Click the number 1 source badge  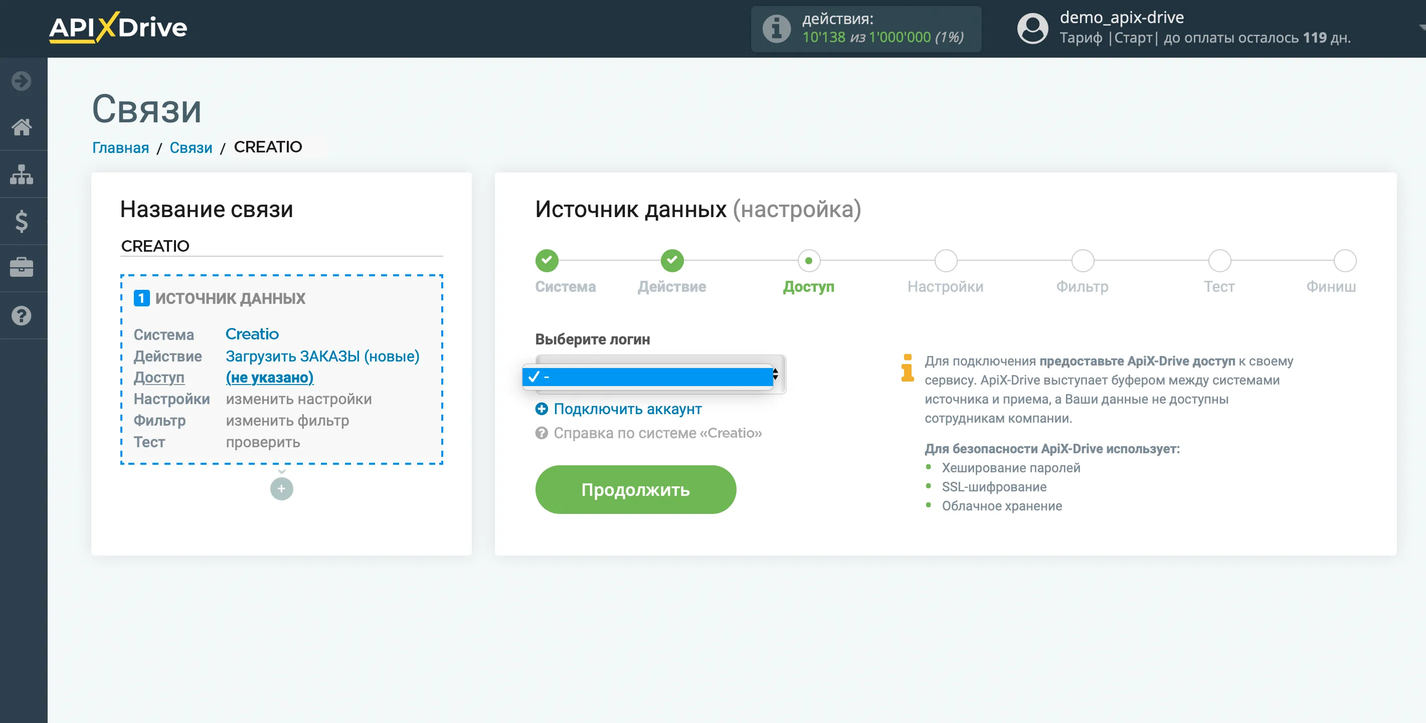[x=142, y=298]
